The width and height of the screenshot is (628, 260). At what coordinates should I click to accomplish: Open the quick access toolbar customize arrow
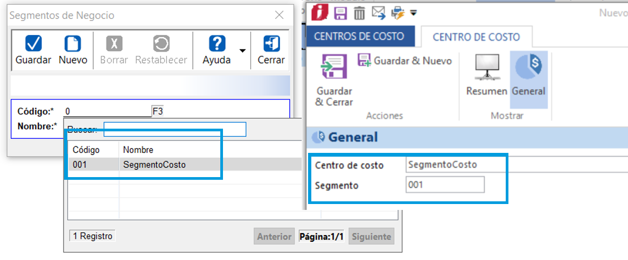tap(414, 13)
